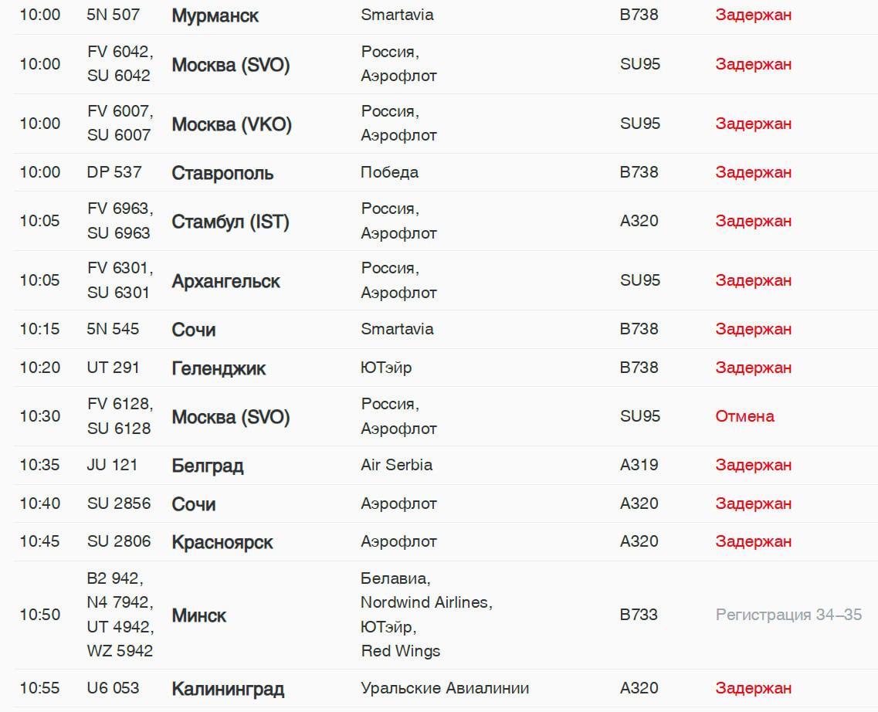Image resolution: width=878 pixels, height=712 pixels.
Task: Click the Сочи destination for flight 5N 545
Action: pyautogui.click(x=193, y=330)
